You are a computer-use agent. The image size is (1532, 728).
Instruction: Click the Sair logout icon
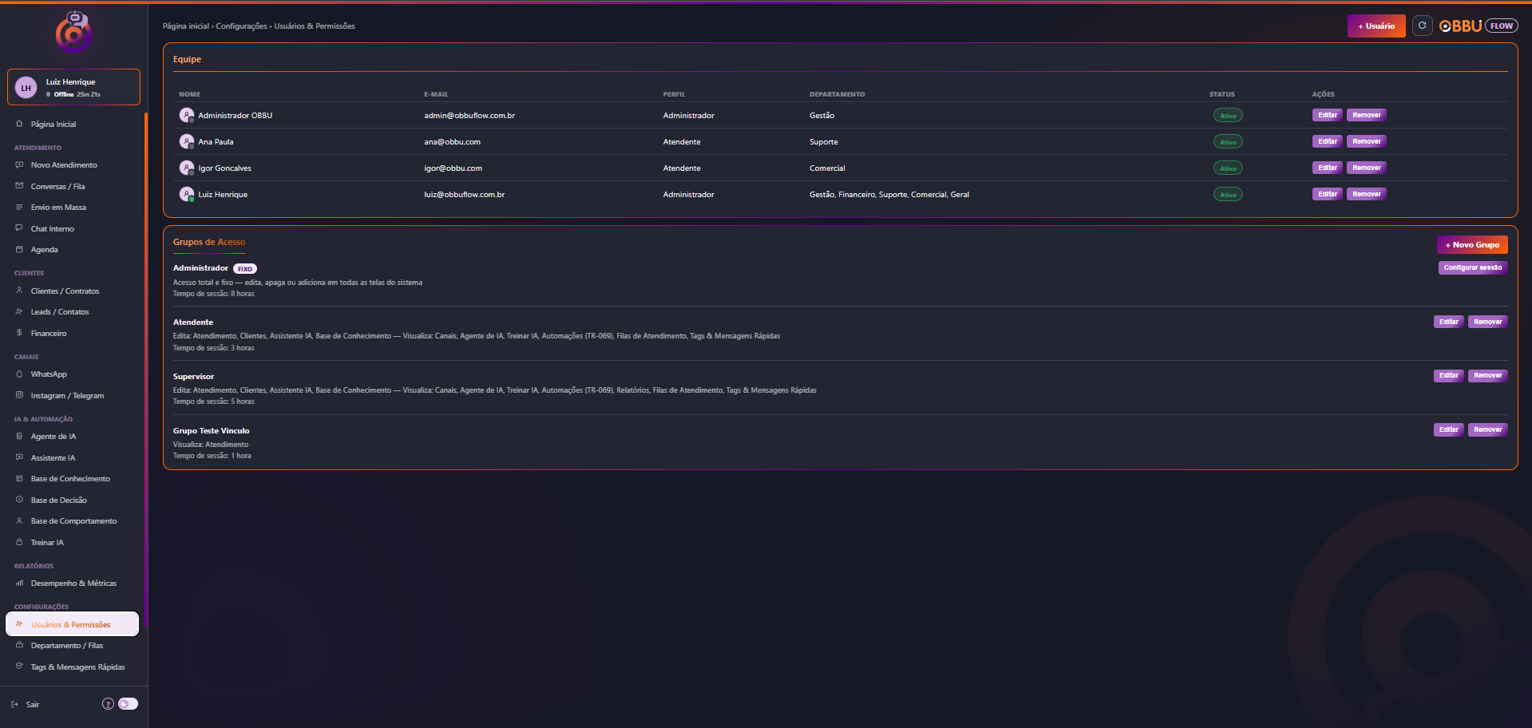[14, 704]
